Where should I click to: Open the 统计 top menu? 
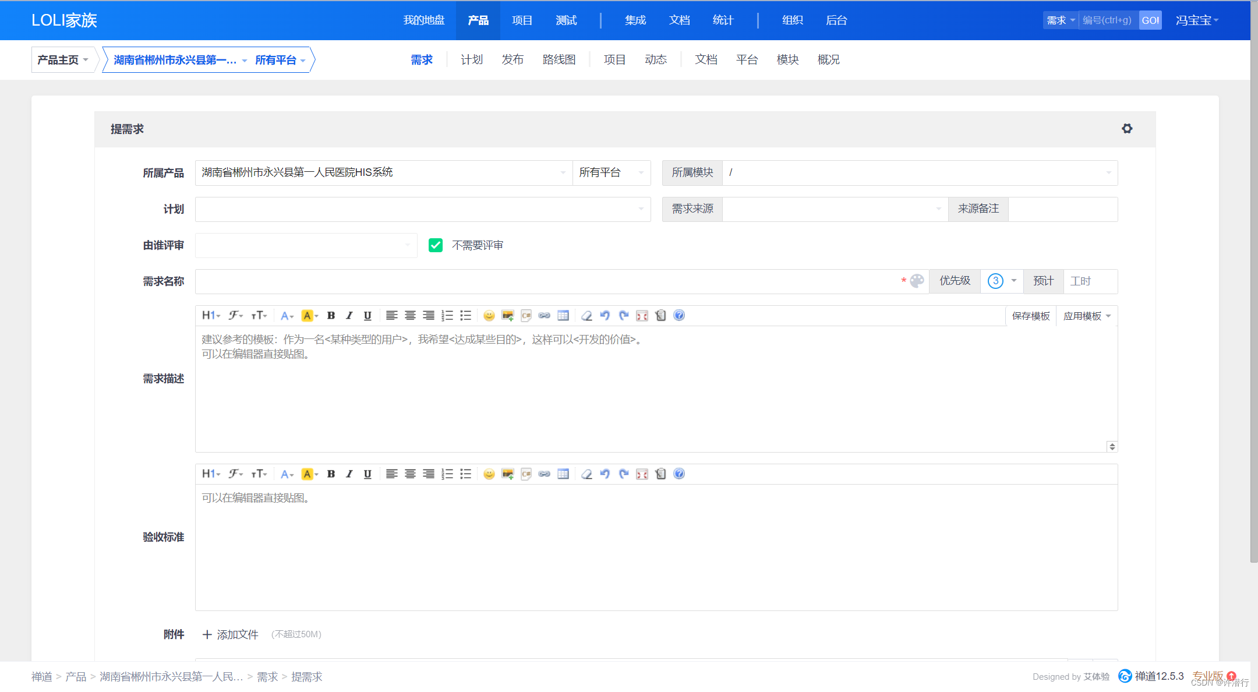pyautogui.click(x=723, y=20)
